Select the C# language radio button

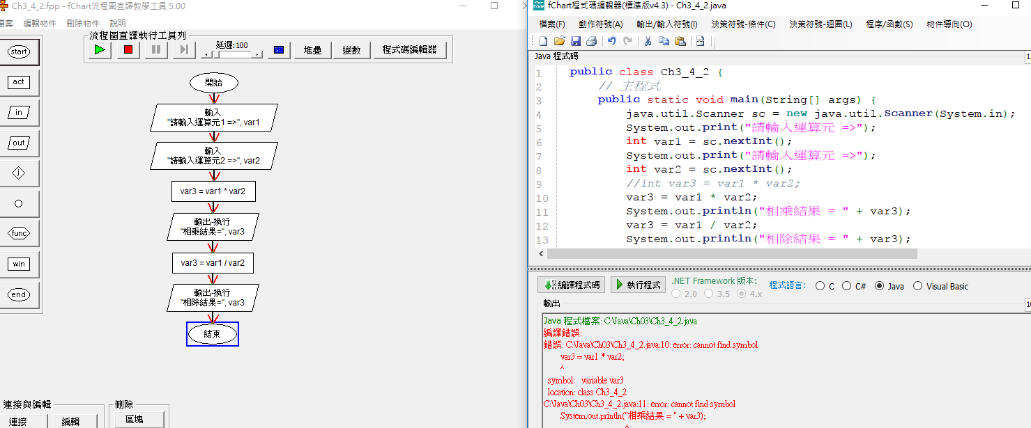point(846,286)
